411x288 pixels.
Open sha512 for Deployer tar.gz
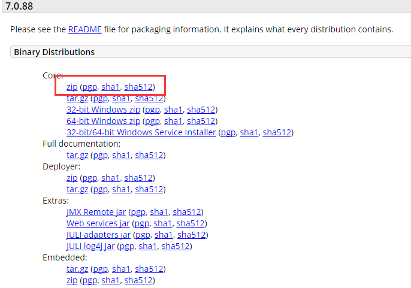click(149, 189)
